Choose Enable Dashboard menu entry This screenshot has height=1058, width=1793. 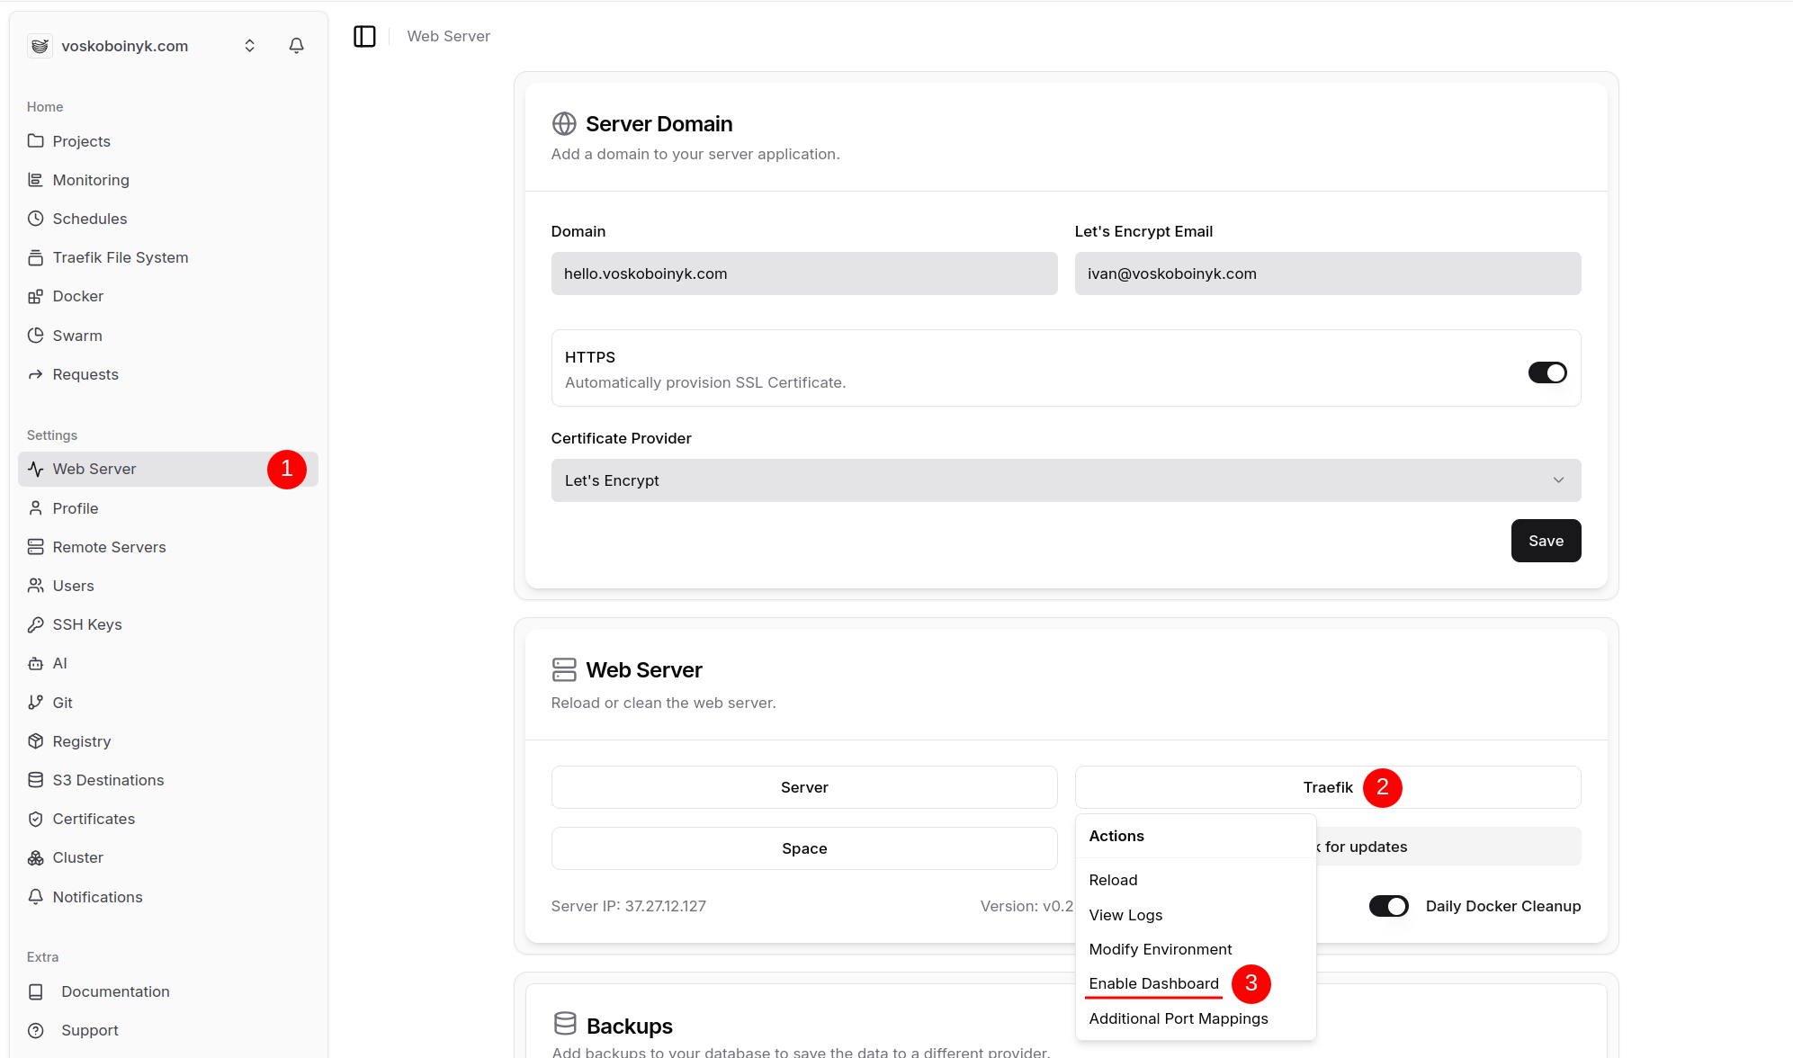(1196, 983)
